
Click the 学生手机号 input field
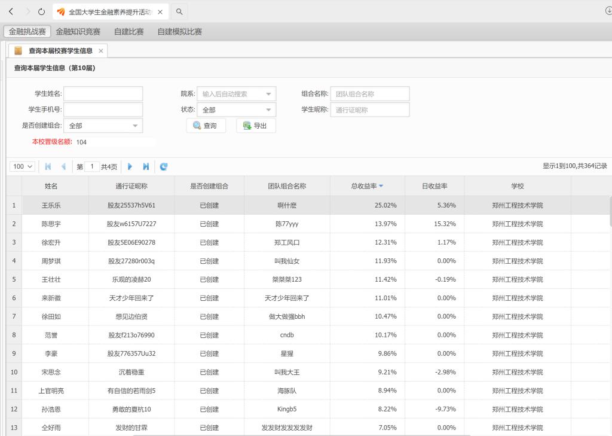click(103, 110)
